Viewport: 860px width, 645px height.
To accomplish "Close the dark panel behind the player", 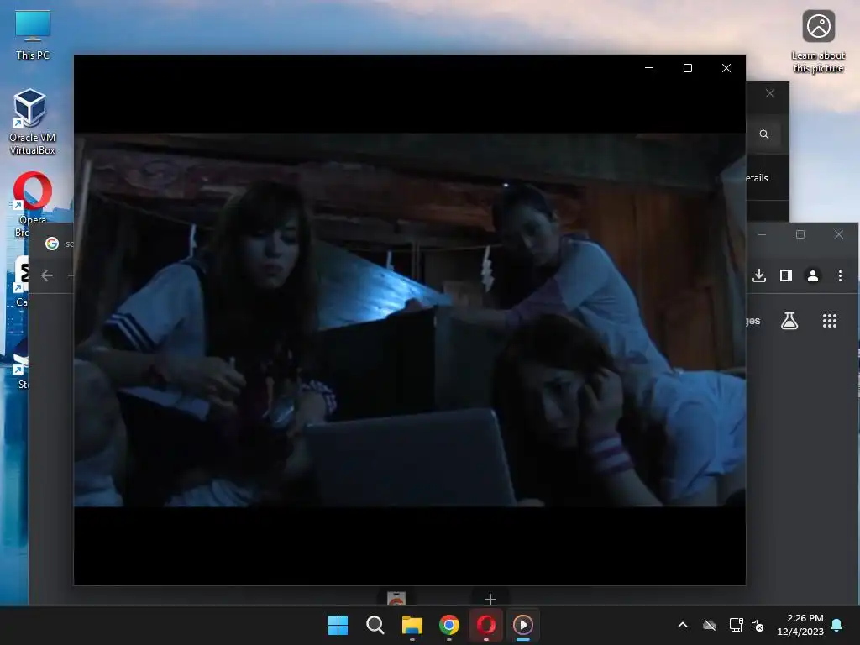I will [x=770, y=93].
